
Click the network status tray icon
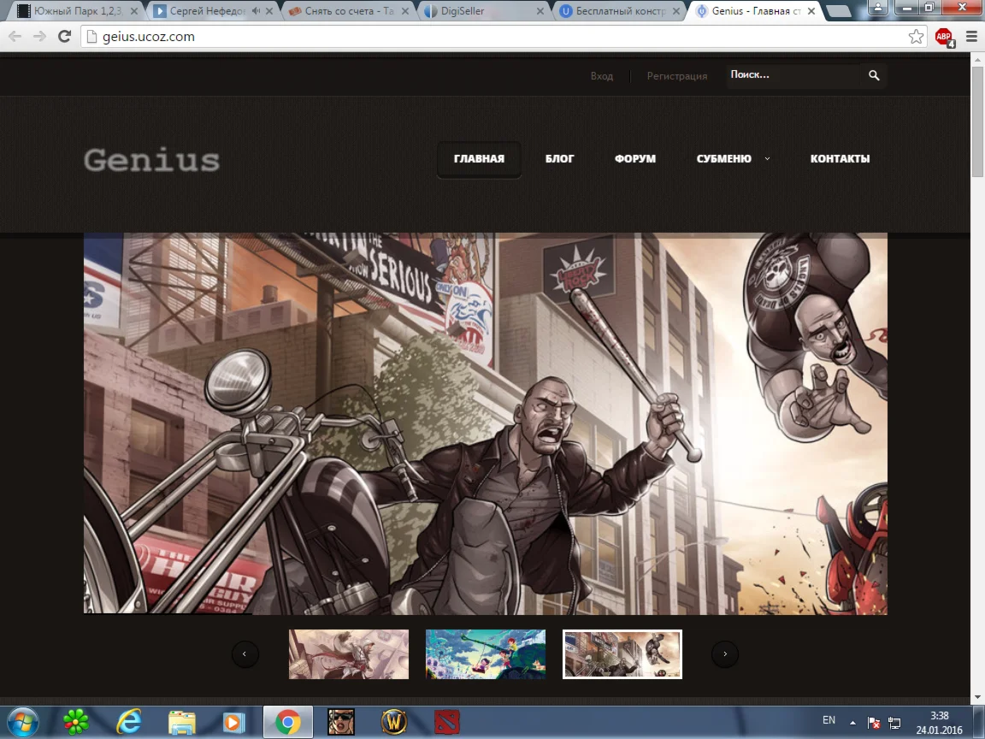[x=894, y=723]
